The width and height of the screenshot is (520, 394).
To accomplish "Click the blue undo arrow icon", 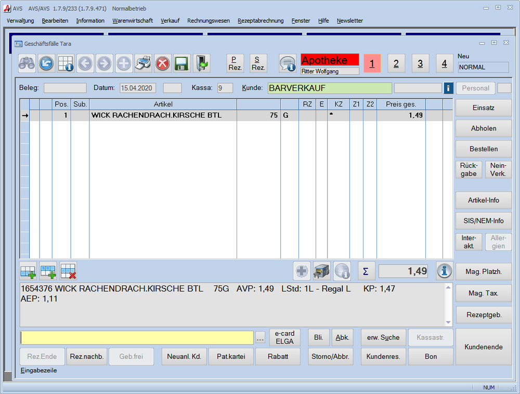I will click(46, 63).
